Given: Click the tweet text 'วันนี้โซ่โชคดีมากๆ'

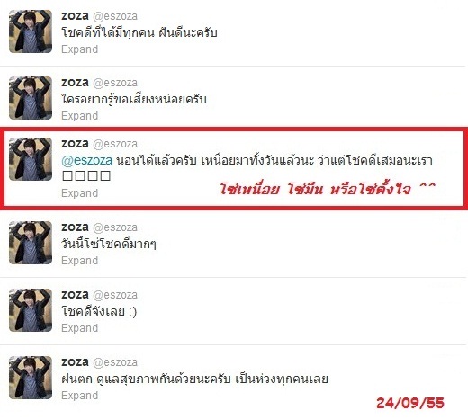Looking at the screenshot, I should coord(109,244).
